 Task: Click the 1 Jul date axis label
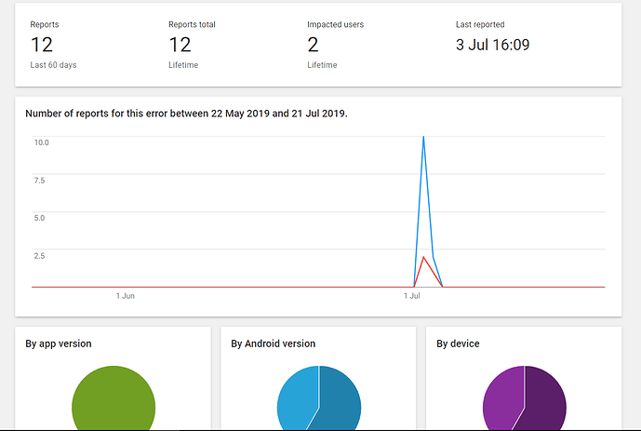[x=412, y=295]
